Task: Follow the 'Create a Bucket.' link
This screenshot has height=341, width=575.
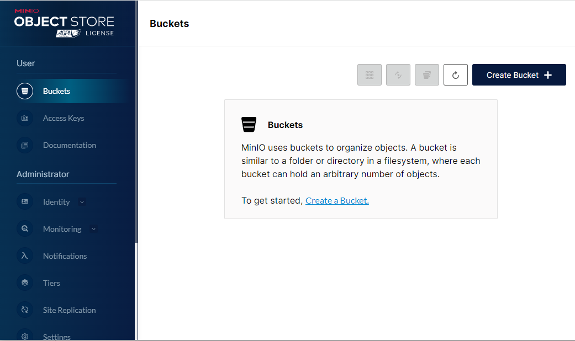Action: coord(337,201)
